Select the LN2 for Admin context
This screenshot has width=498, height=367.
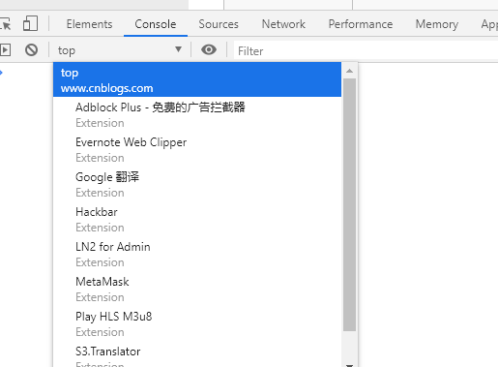[x=197, y=254]
